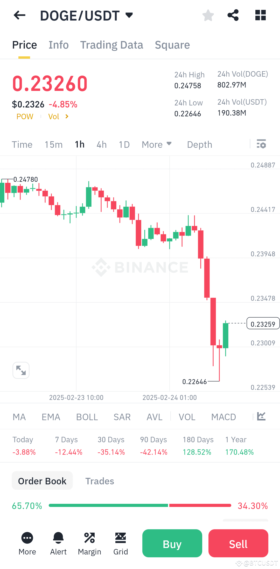Switch to the Trading Data tab
Viewport: 280px width, 569px height.
(x=112, y=45)
